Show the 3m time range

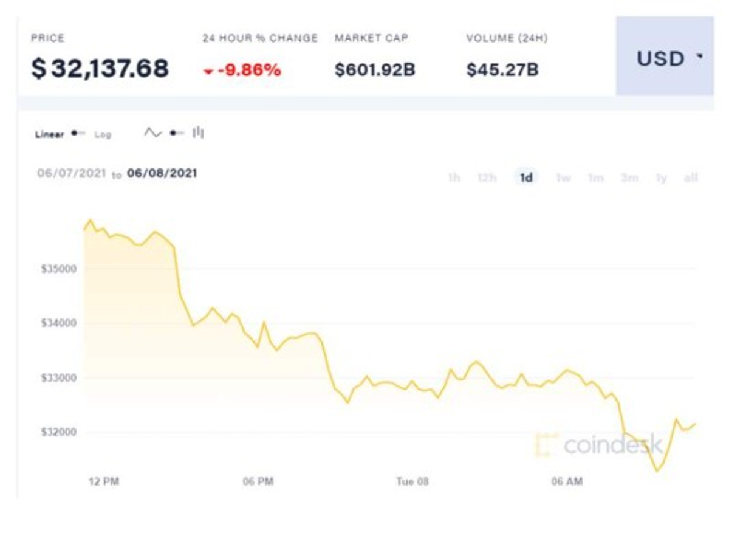pos(629,177)
